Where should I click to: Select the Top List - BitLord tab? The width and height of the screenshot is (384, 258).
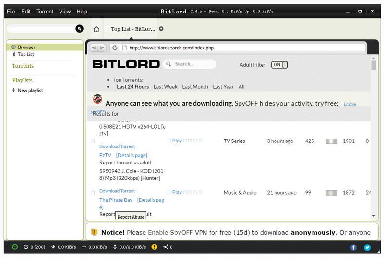(130, 29)
